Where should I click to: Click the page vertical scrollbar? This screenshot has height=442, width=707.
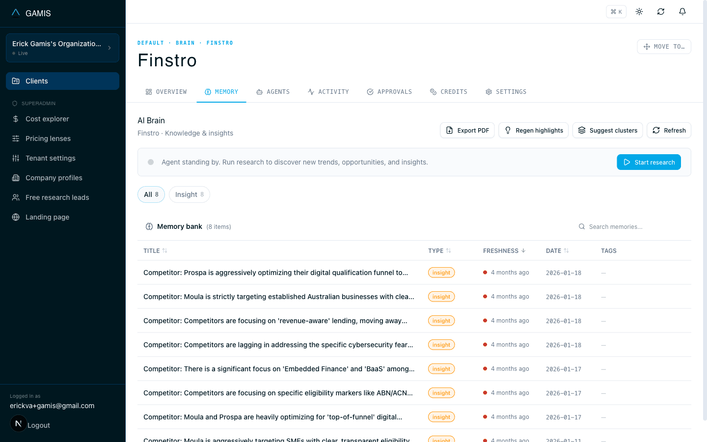pyautogui.click(x=705, y=211)
